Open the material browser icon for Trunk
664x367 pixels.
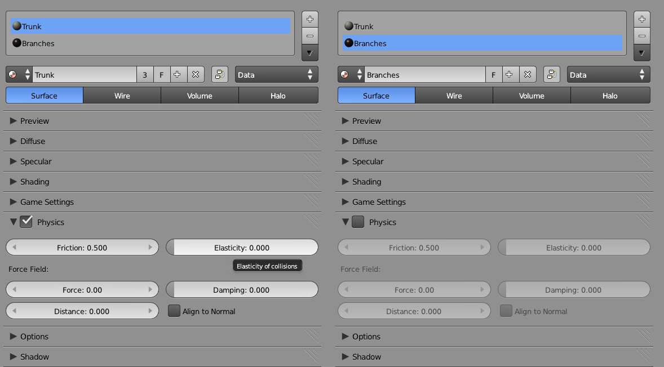(x=12, y=74)
